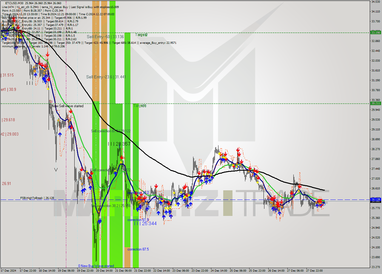Click the 'Point B:28.357' info text
This screenshot has height=274, width=382.
point(33,10)
